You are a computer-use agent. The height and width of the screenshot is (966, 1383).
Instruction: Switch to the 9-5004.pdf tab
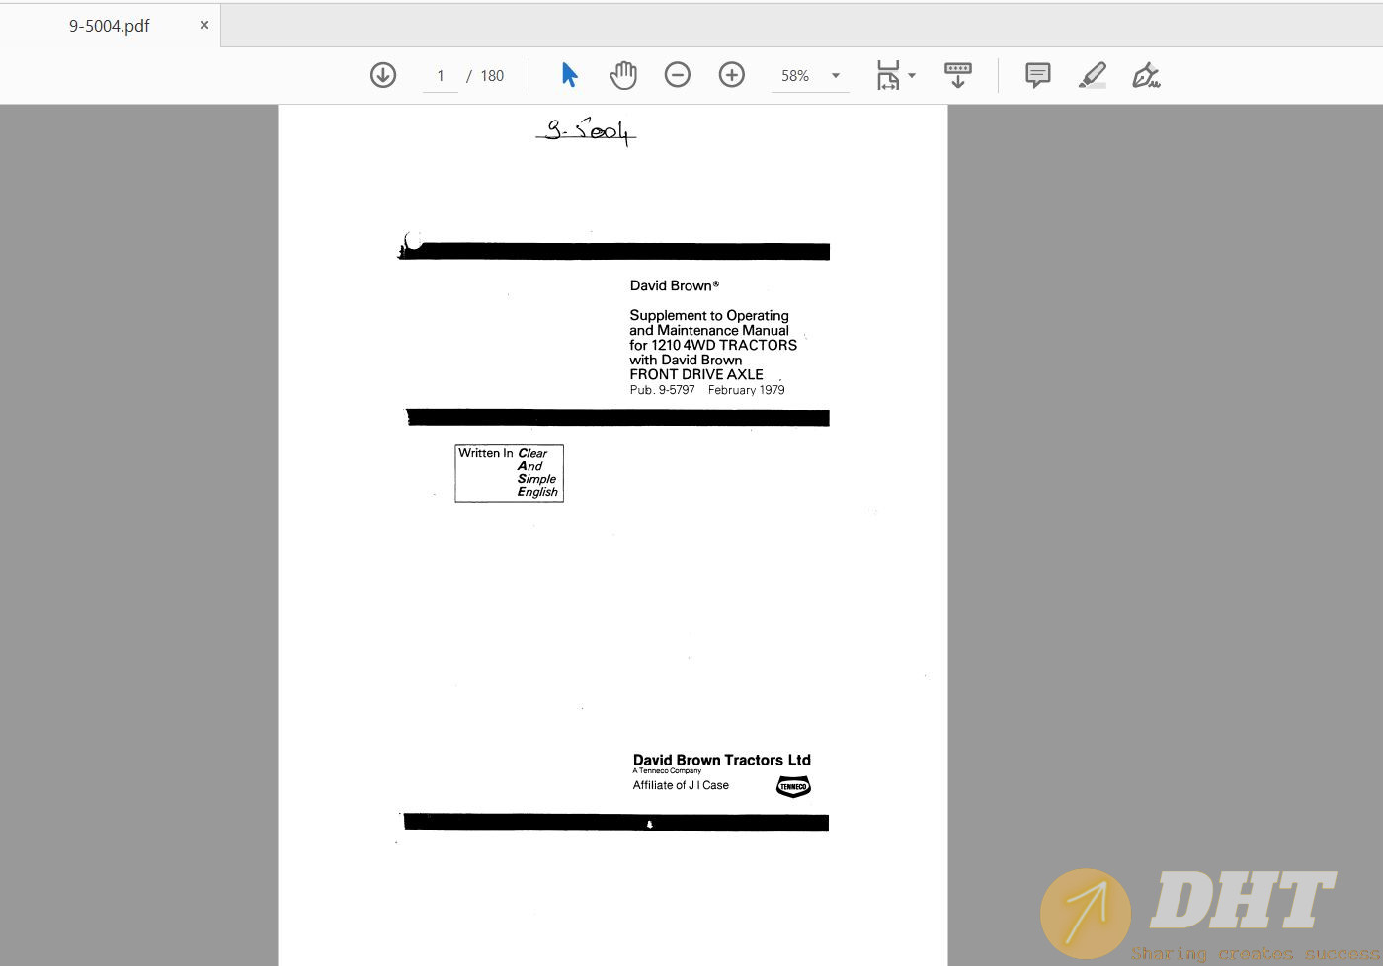pos(110,26)
